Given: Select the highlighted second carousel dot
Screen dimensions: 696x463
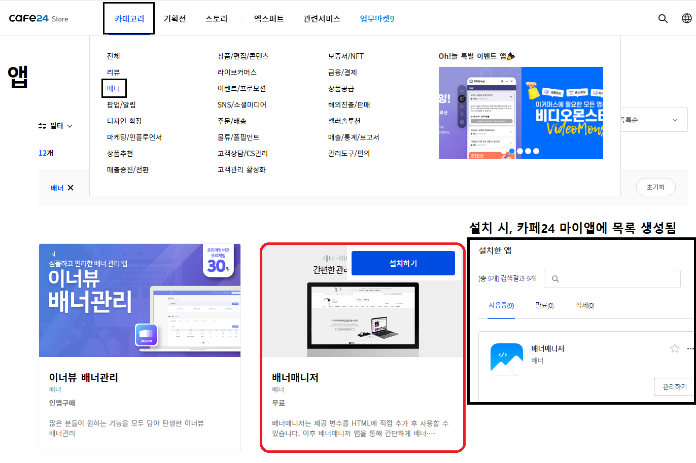Looking at the screenshot, I should click(512, 151).
